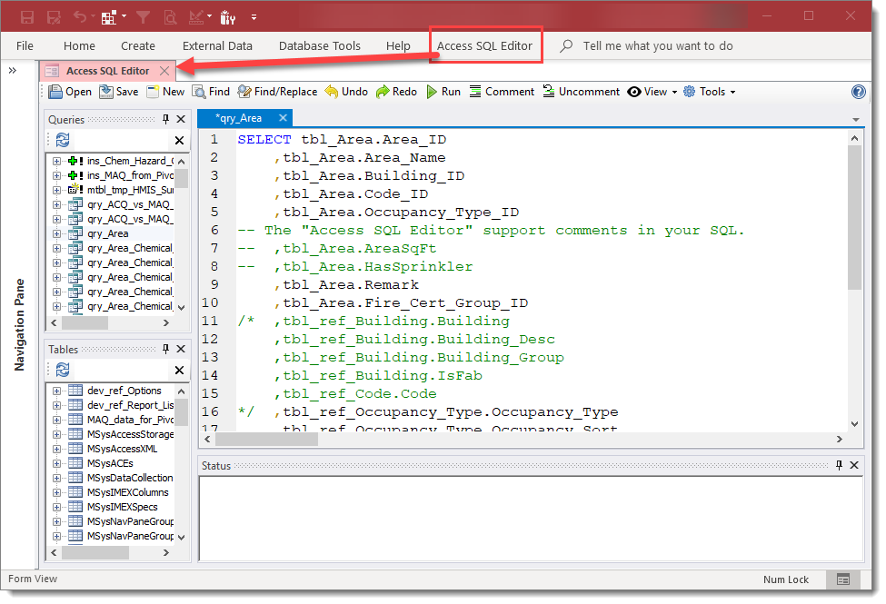Click the Form View status icon
886x604 pixels.
pos(843,579)
